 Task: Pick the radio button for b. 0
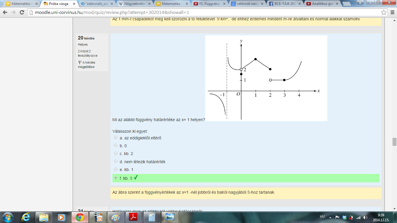point(116,145)
